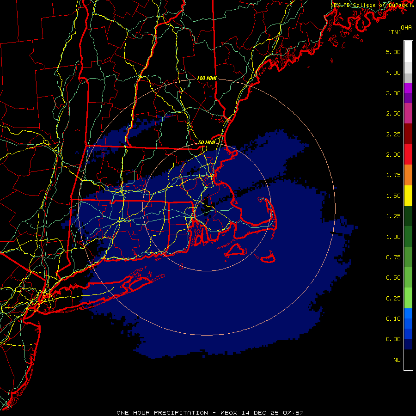Image resolution: width=416 pixels, height=416 pixels.
Task: Click the 50 NMI range ring label
Action: coord(207,142)
